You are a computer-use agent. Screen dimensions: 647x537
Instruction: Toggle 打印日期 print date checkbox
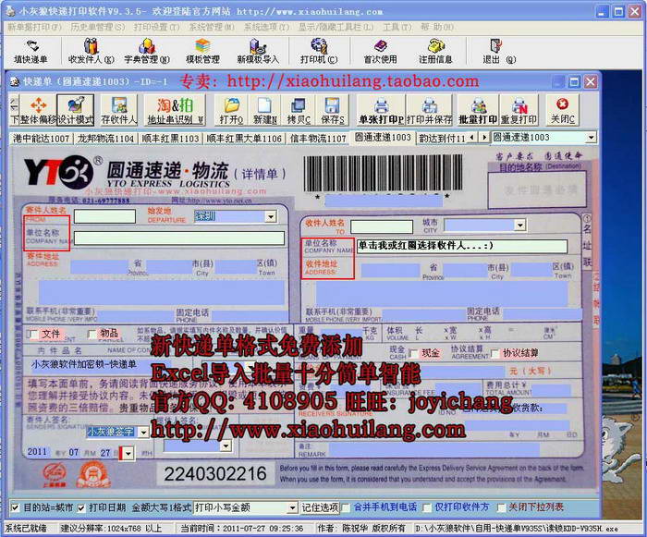click(x=81, y=507)
